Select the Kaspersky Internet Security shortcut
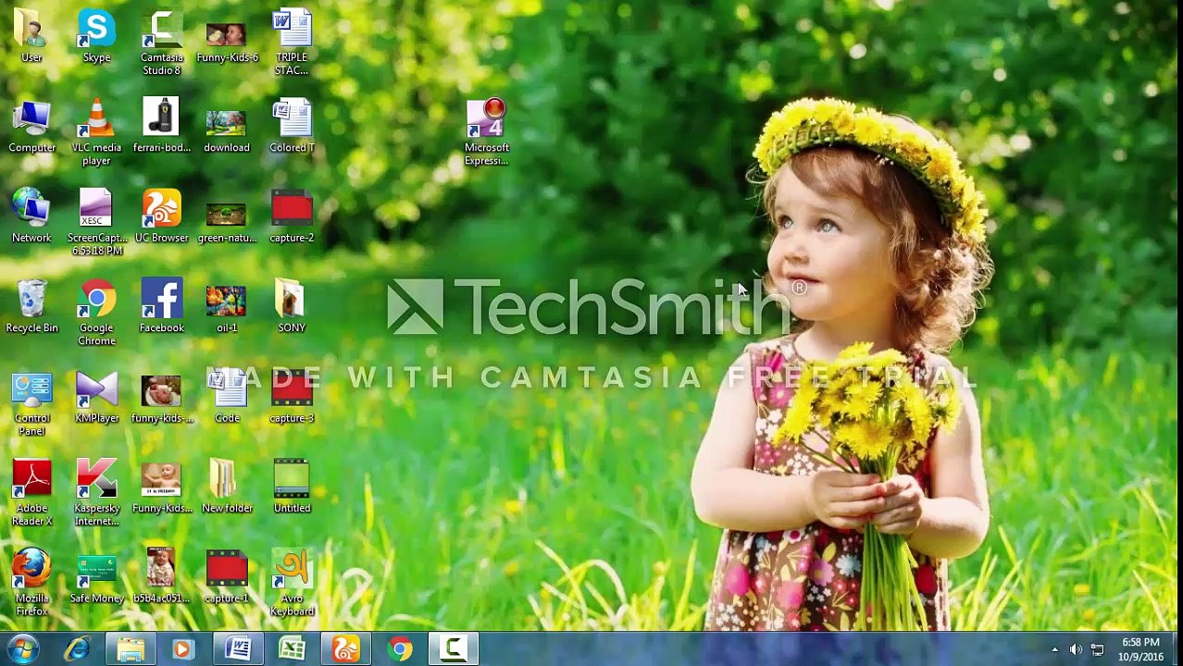 click(x=96, y=493)
